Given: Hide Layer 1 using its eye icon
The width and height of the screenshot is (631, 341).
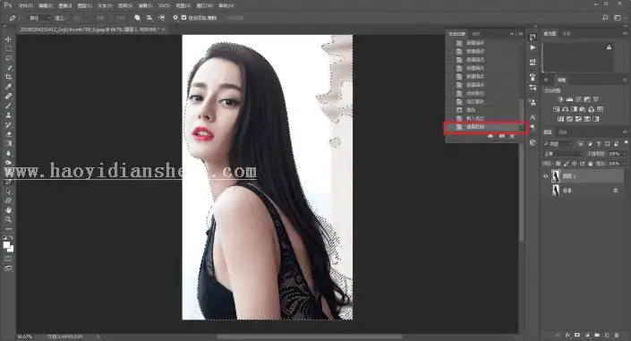Looking at the screenshot, I should click(x=546, y=176).
